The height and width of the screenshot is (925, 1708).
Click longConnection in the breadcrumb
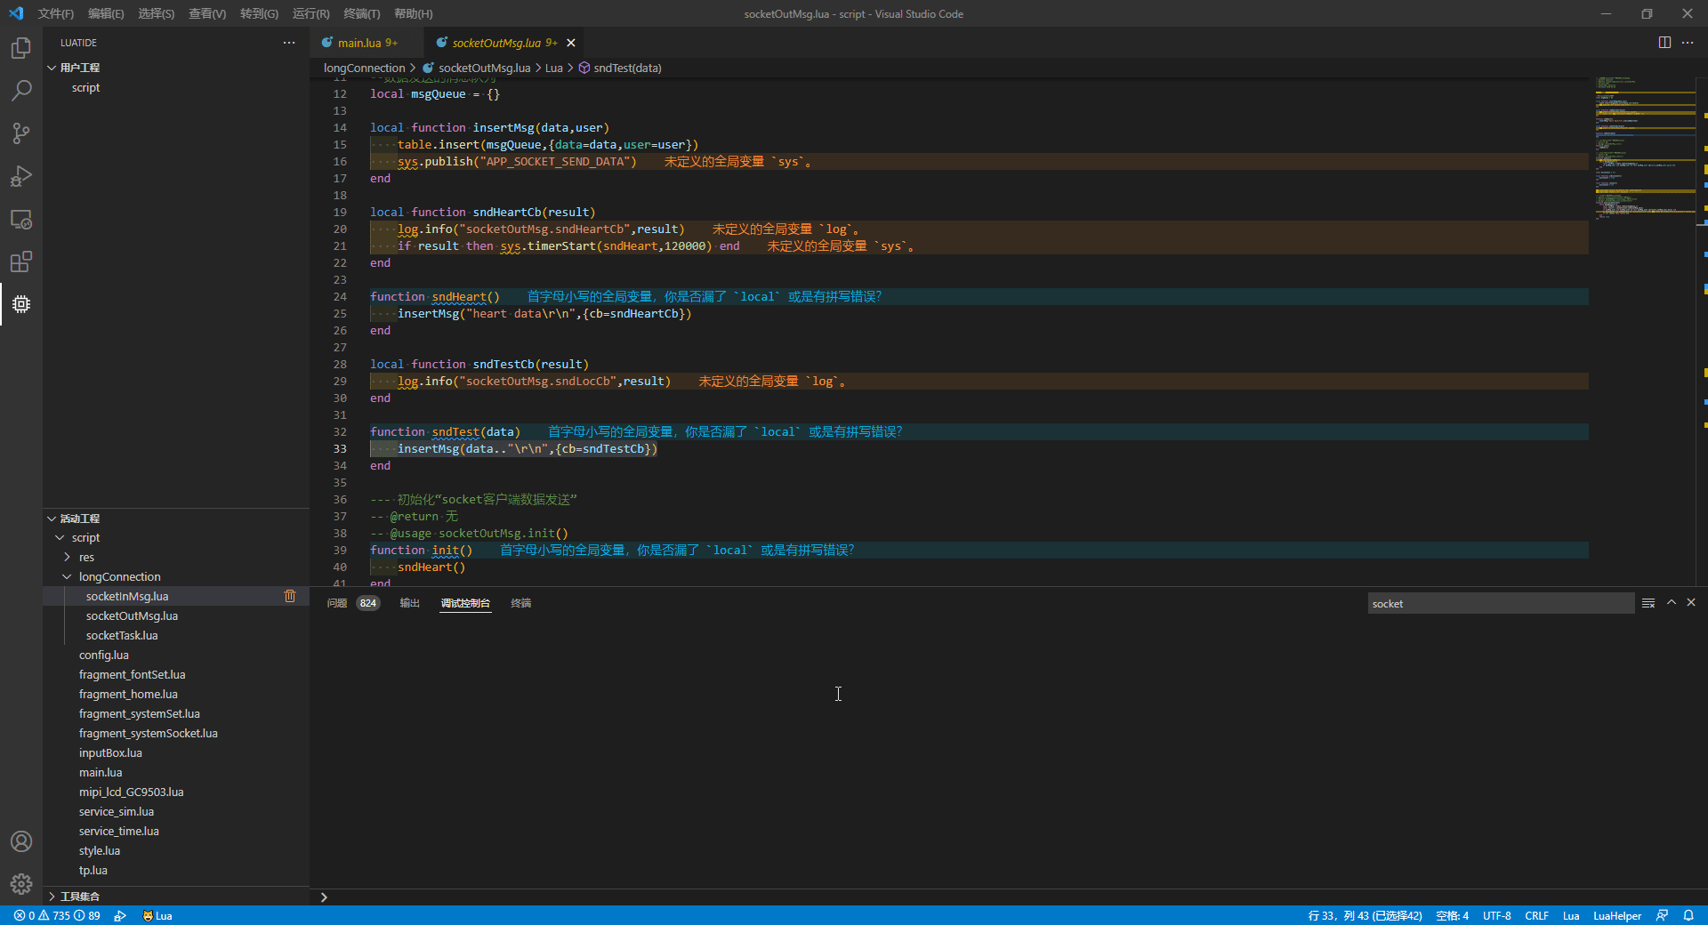pos(364,68)
